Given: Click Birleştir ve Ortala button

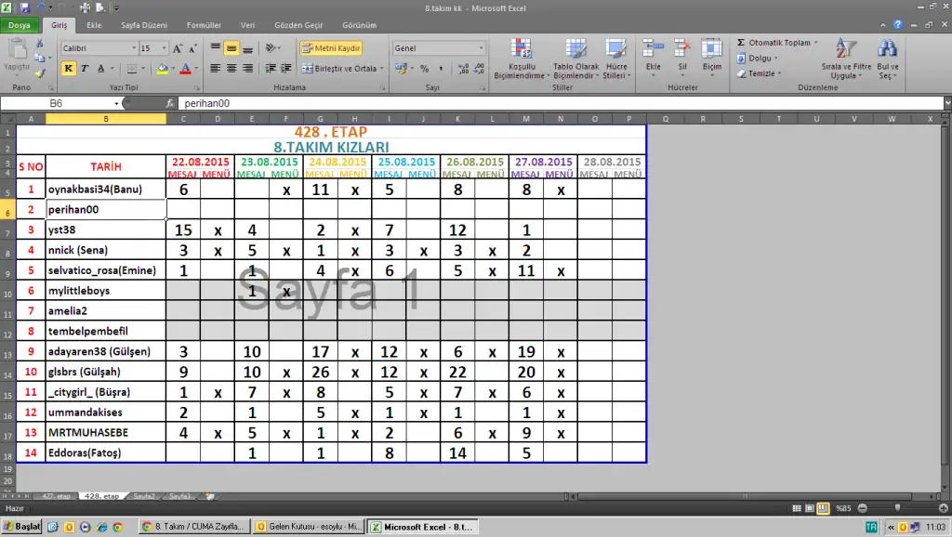Looking at the screenshot, I should pos(339,69).
